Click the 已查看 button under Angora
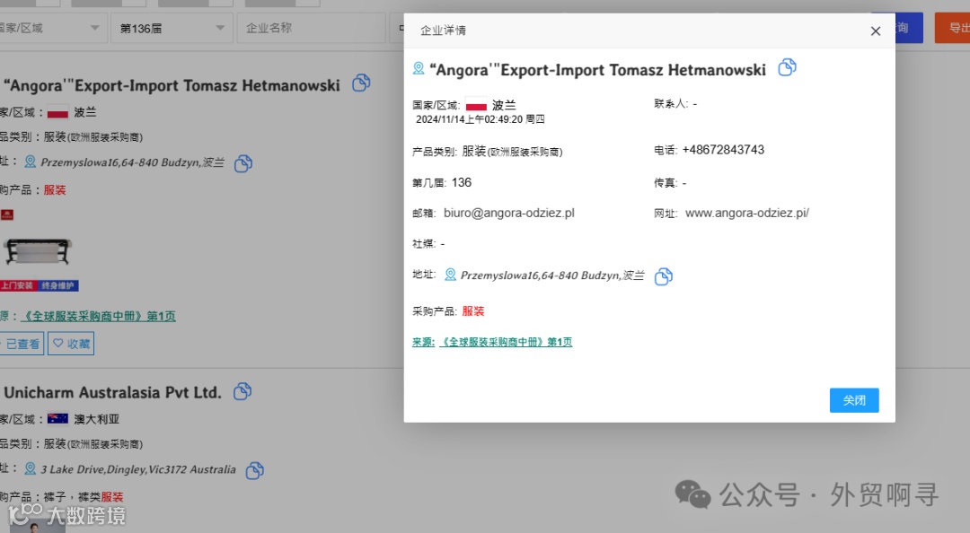 21,344
